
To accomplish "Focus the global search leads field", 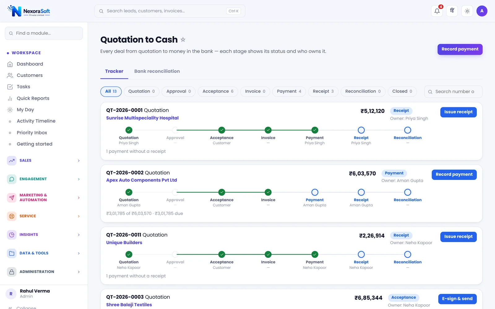I will pyautogui.click(x=170, y=11).
